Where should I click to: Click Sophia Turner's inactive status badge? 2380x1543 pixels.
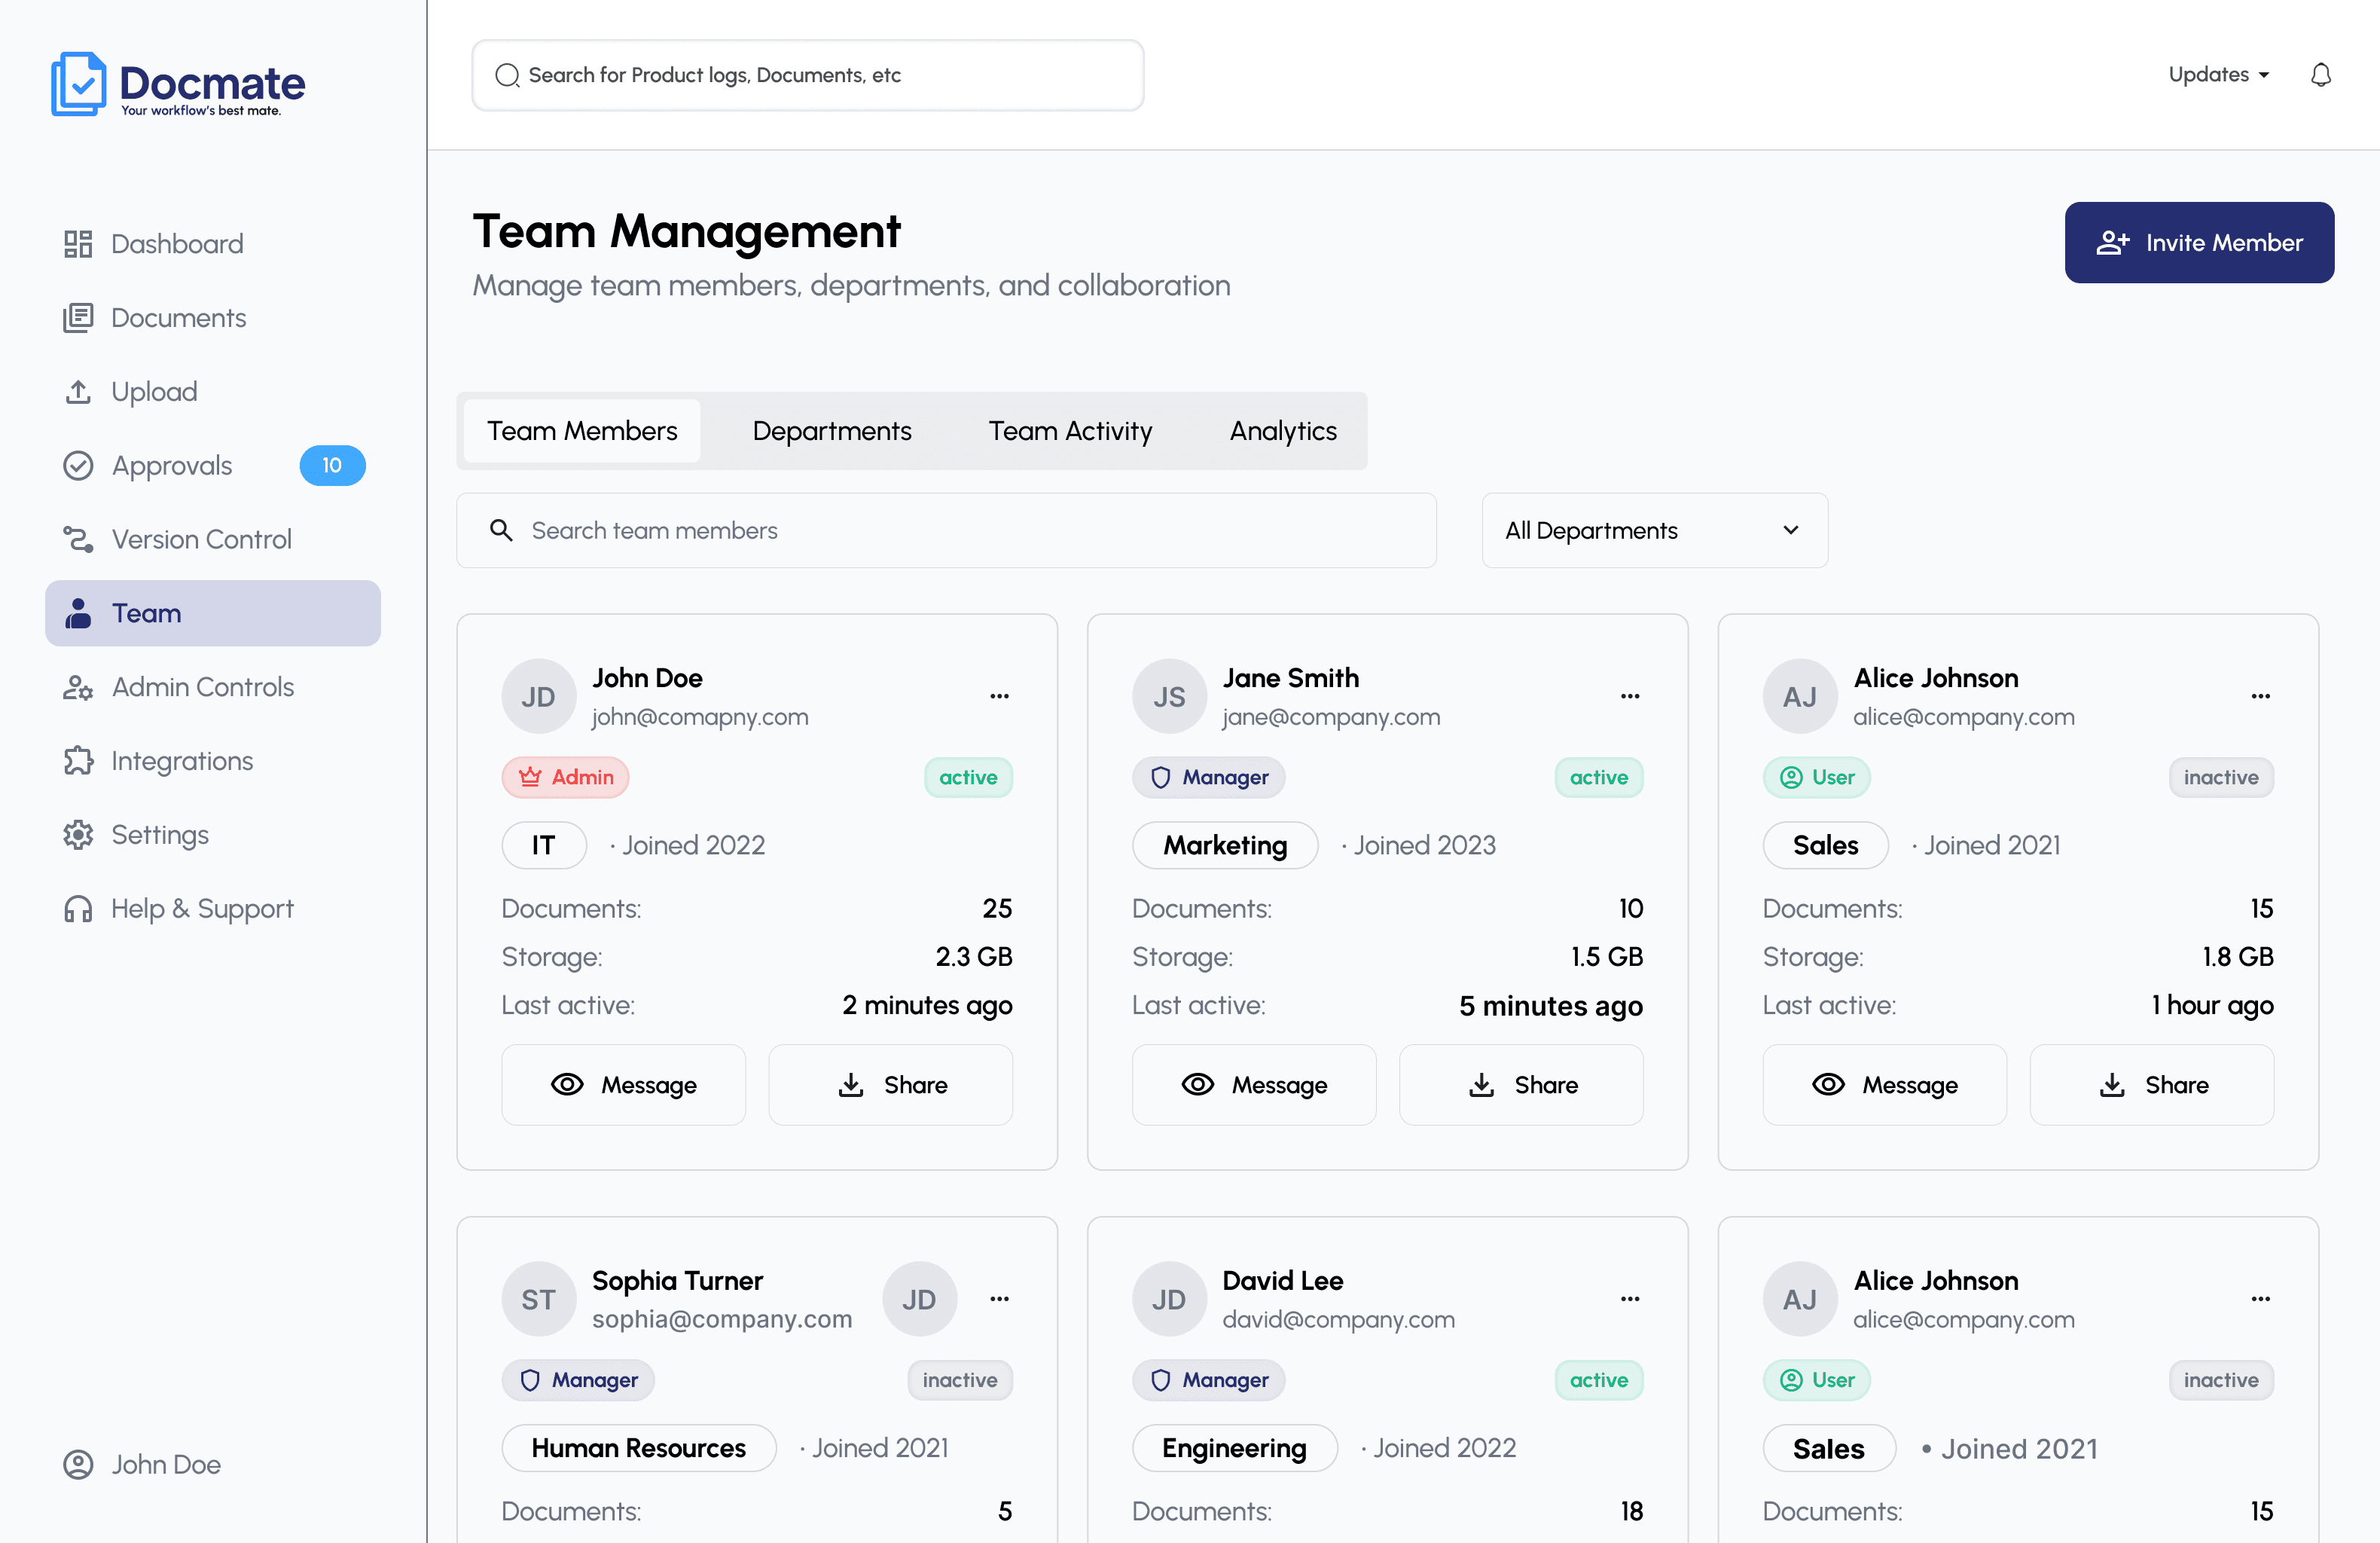(960, 1380)
